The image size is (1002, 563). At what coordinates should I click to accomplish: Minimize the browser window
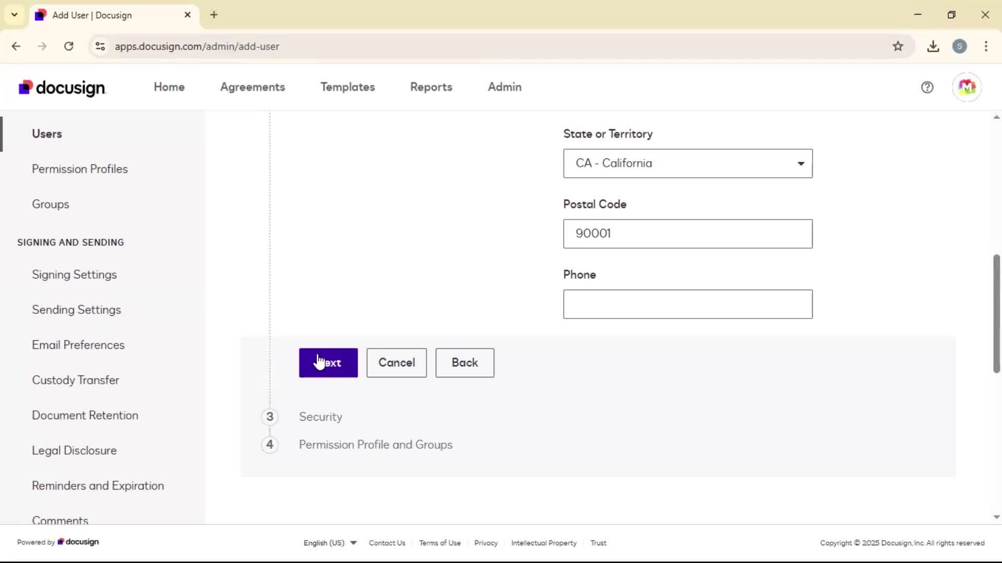pyautogui.click(x=918, y=15)
